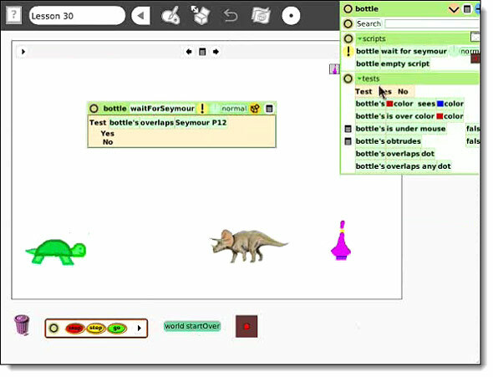
Task: Collapse the tests category
Action: point(359,79)
